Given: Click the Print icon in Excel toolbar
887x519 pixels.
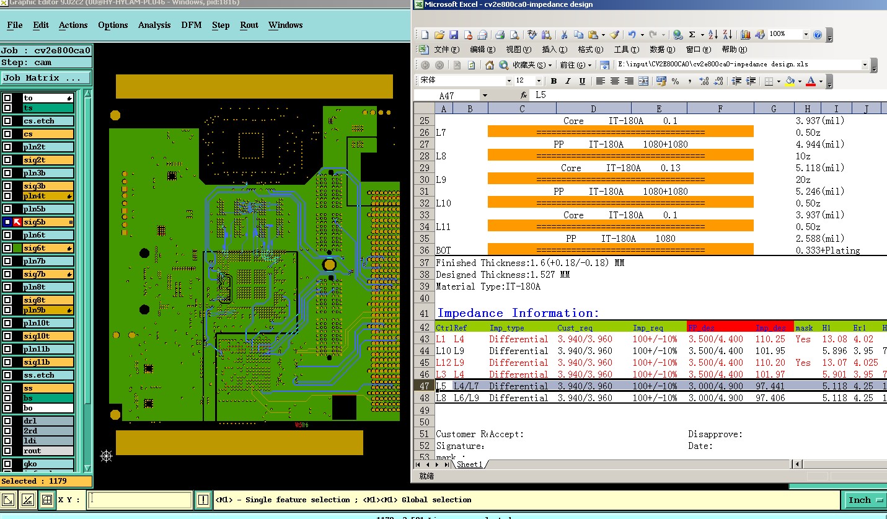Looking at the screenshot, I should 500,35.
